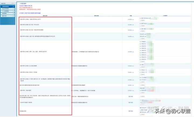
Task: Download sample zip for the 身份证(正反面) row
Action: click(131, 72)
